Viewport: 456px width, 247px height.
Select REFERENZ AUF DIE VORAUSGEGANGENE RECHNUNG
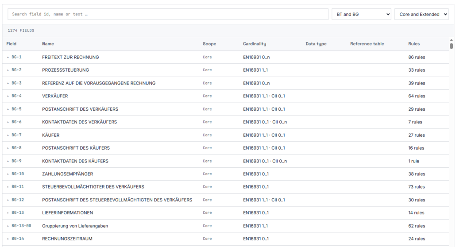click(99, 83)
